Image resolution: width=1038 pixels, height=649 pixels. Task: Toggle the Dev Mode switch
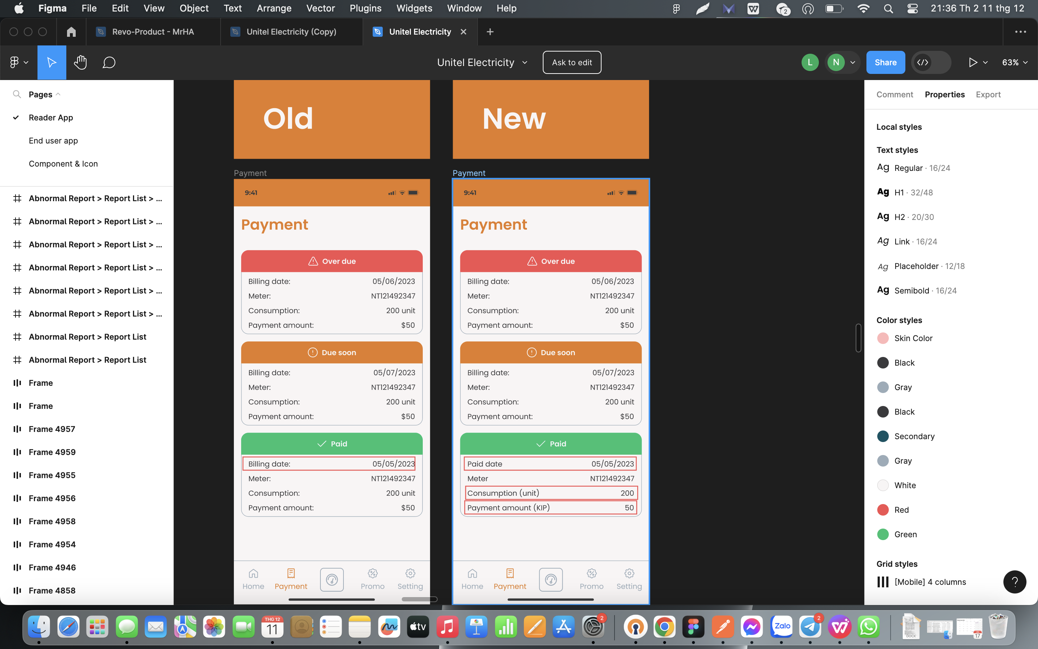pyautogui.click(x=931, y=63)
